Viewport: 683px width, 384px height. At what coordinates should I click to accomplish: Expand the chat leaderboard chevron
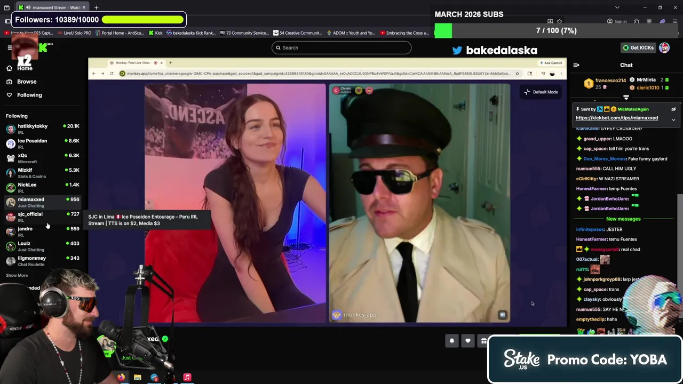(626, 98)
